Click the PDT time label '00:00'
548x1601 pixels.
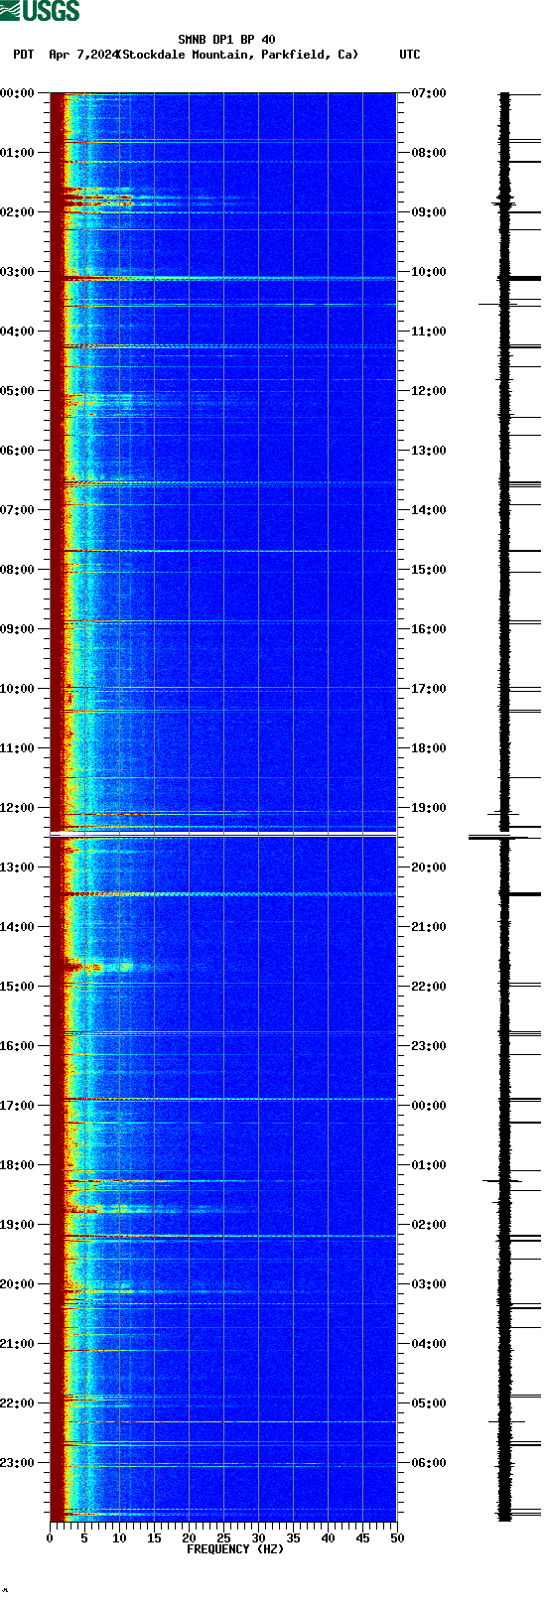pos(18,93)
